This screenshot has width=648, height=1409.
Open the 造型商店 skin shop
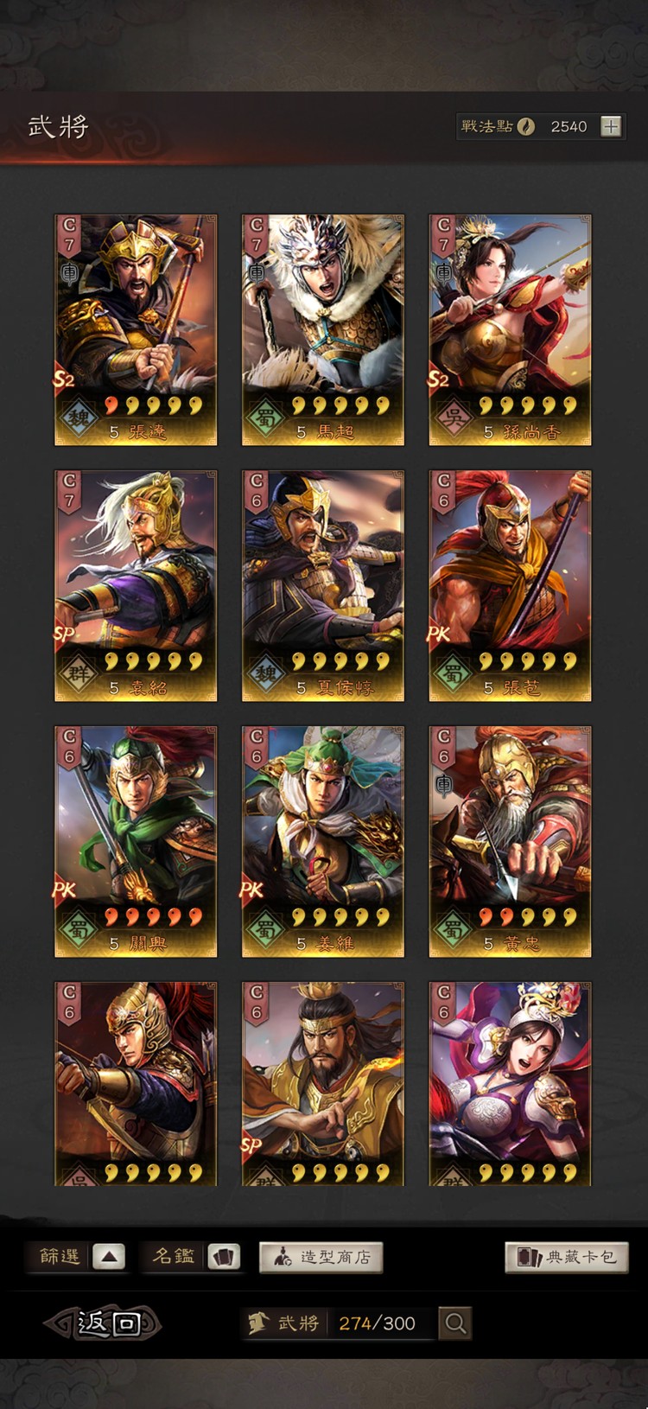pos(321,1257)
